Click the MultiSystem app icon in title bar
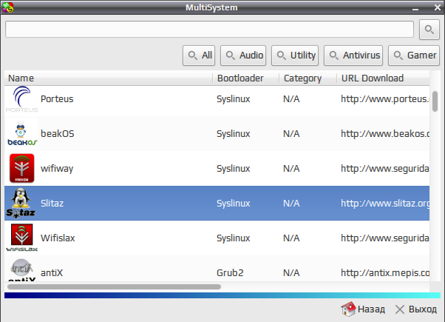Image resolution: width=445 pixels, height=322 pixels. [7, 7]
